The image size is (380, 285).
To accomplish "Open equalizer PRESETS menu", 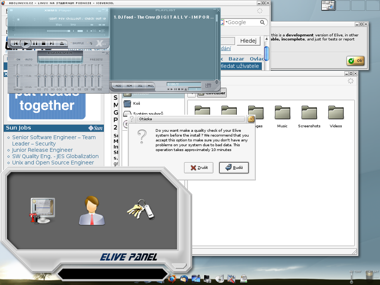I will click(96, 59).
